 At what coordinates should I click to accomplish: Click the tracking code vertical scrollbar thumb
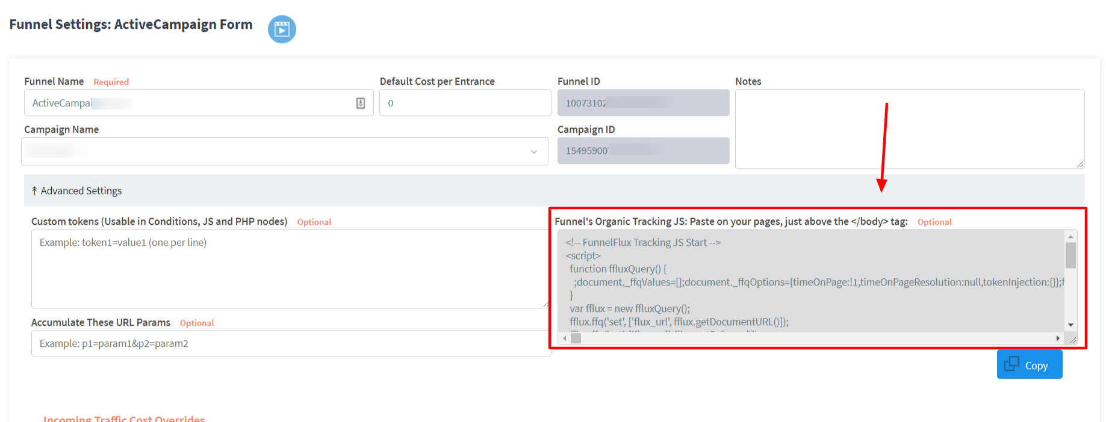pyautogui.click(x=1070, y=255)
